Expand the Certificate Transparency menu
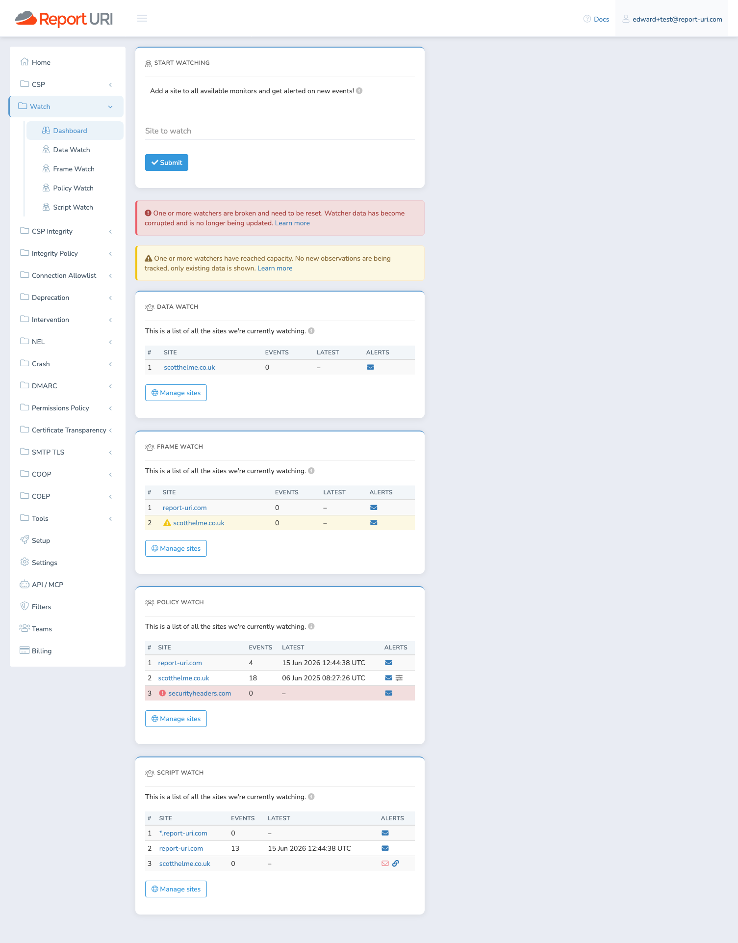This screenshot has width=738, height=943. pos(68,430)
